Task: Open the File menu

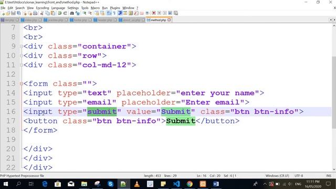Action: 3,8
